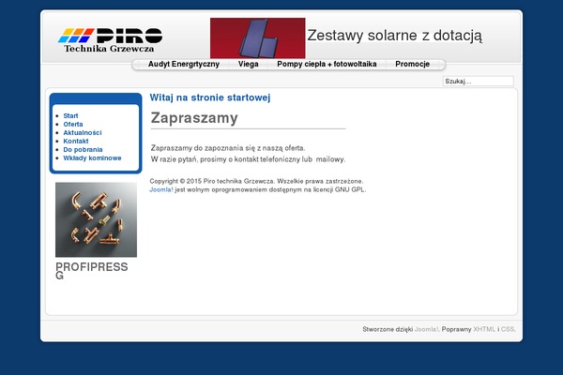This screenshot has width=563, height=375.
Task: Open the Viega menu item
Action: [x=248, y=65]
